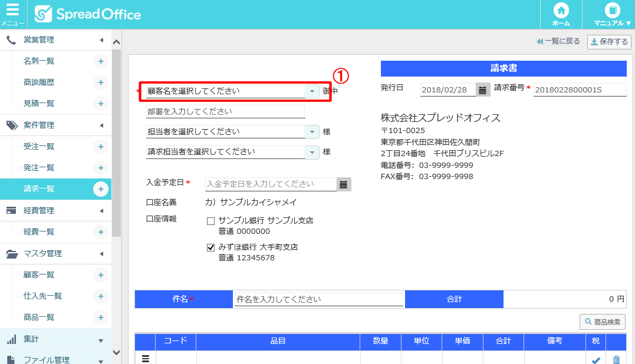635x364 pixels.
Task: Open 顧客一覧 in sidebar
Action: point(39,274)
